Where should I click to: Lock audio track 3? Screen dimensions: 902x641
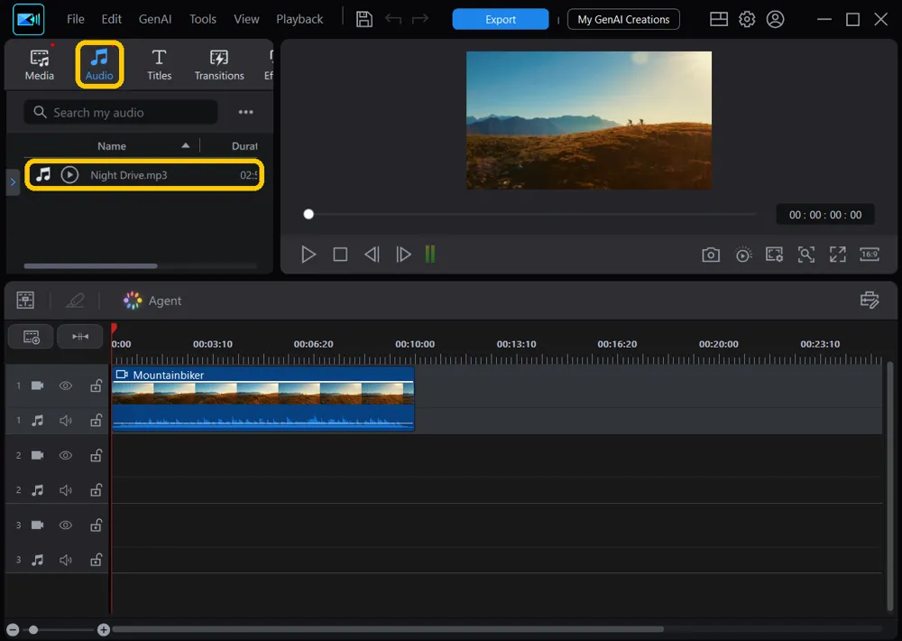[97, 560]
